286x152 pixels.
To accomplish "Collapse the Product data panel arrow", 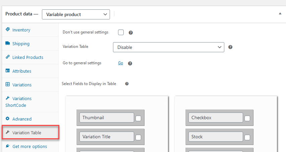I will 280,14.
